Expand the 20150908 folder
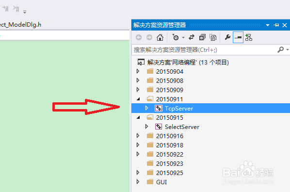Image resolution: width=290 pixels, height=192 pixels. (138, 80)
